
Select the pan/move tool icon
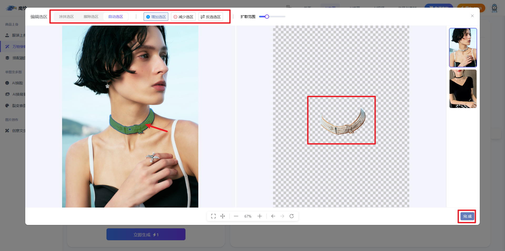(x=223, y=216)
